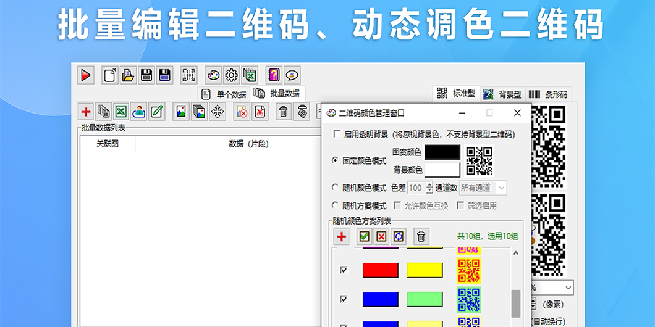The width and height of the screenshot is (655, 327).
Task: Click the red play/run button
Action: click(x=86, y=75)
